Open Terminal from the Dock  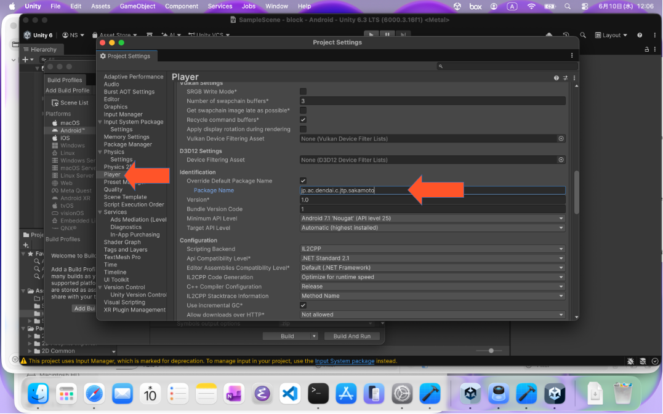click(318, 394)
